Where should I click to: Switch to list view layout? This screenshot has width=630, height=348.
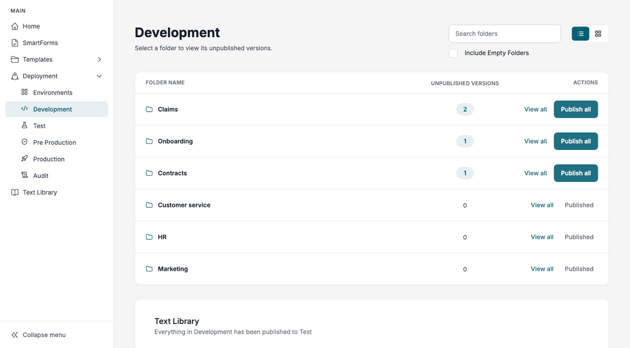pyautogui.click(x=581, y=34)
